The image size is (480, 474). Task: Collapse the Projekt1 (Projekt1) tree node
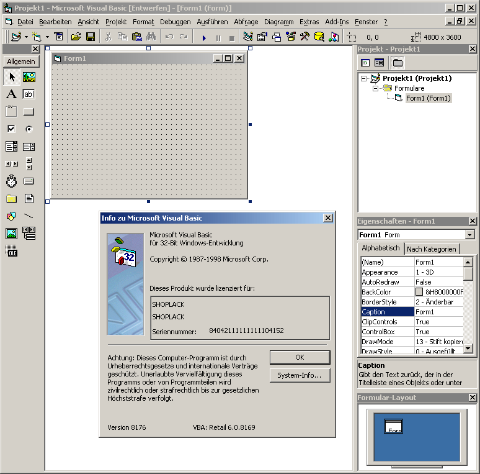[363, 78]
